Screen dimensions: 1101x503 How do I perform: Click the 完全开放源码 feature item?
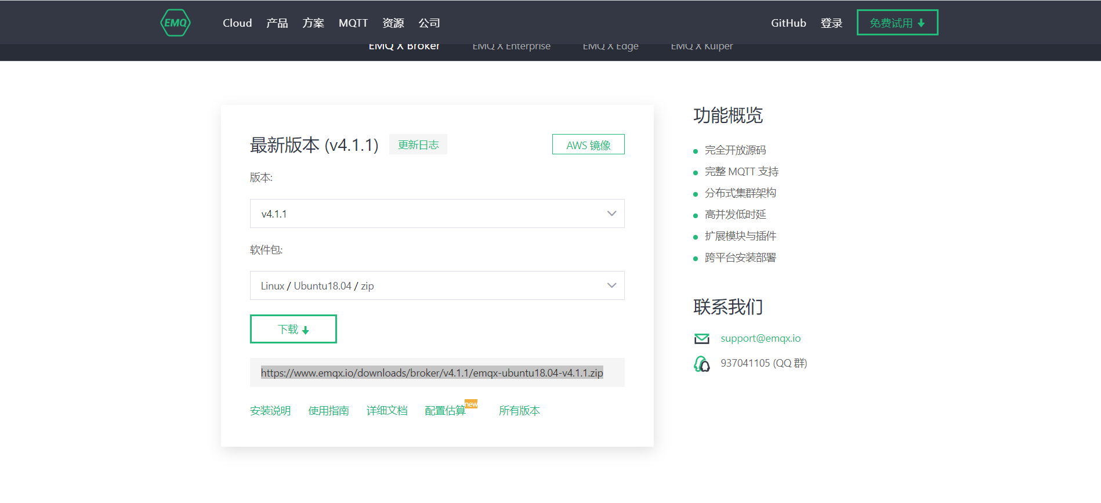pos(736,150)
